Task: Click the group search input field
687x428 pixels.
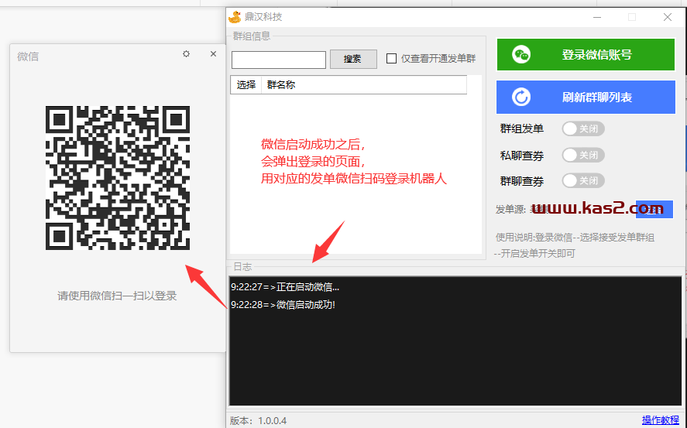Action: coord(279,60)
